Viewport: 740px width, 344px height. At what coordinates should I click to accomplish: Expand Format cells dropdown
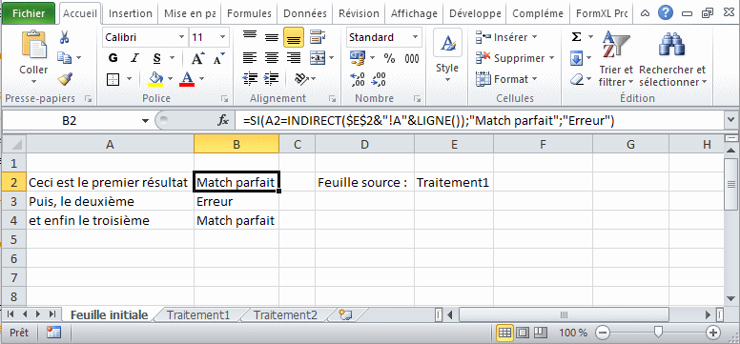click(x=535, y=79)
